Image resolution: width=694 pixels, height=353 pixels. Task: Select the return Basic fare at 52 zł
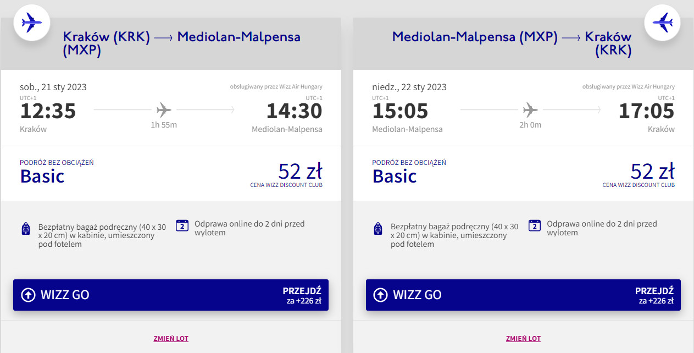pos(523,174)
